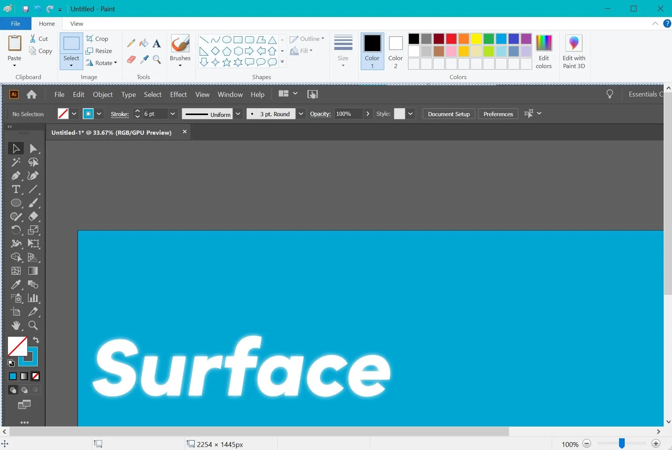Select the Move tool in the left toolbar
The height and width of the screenshot is (450, 672).
click(16, 148)
